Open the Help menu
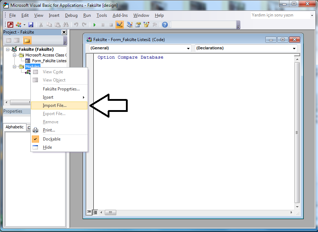Image resolution: width=318 pixels, height=232 pixels. [x=159, y=15]
